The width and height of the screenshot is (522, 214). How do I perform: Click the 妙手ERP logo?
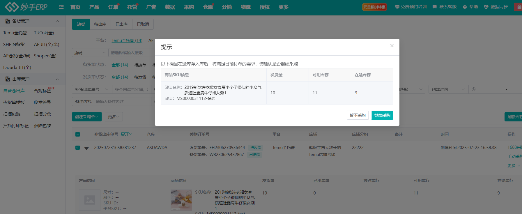click(26, 7)
